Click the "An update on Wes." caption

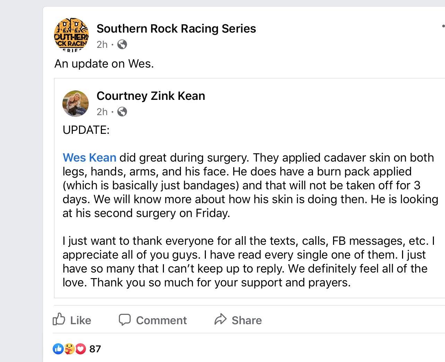tap(104, 64)
